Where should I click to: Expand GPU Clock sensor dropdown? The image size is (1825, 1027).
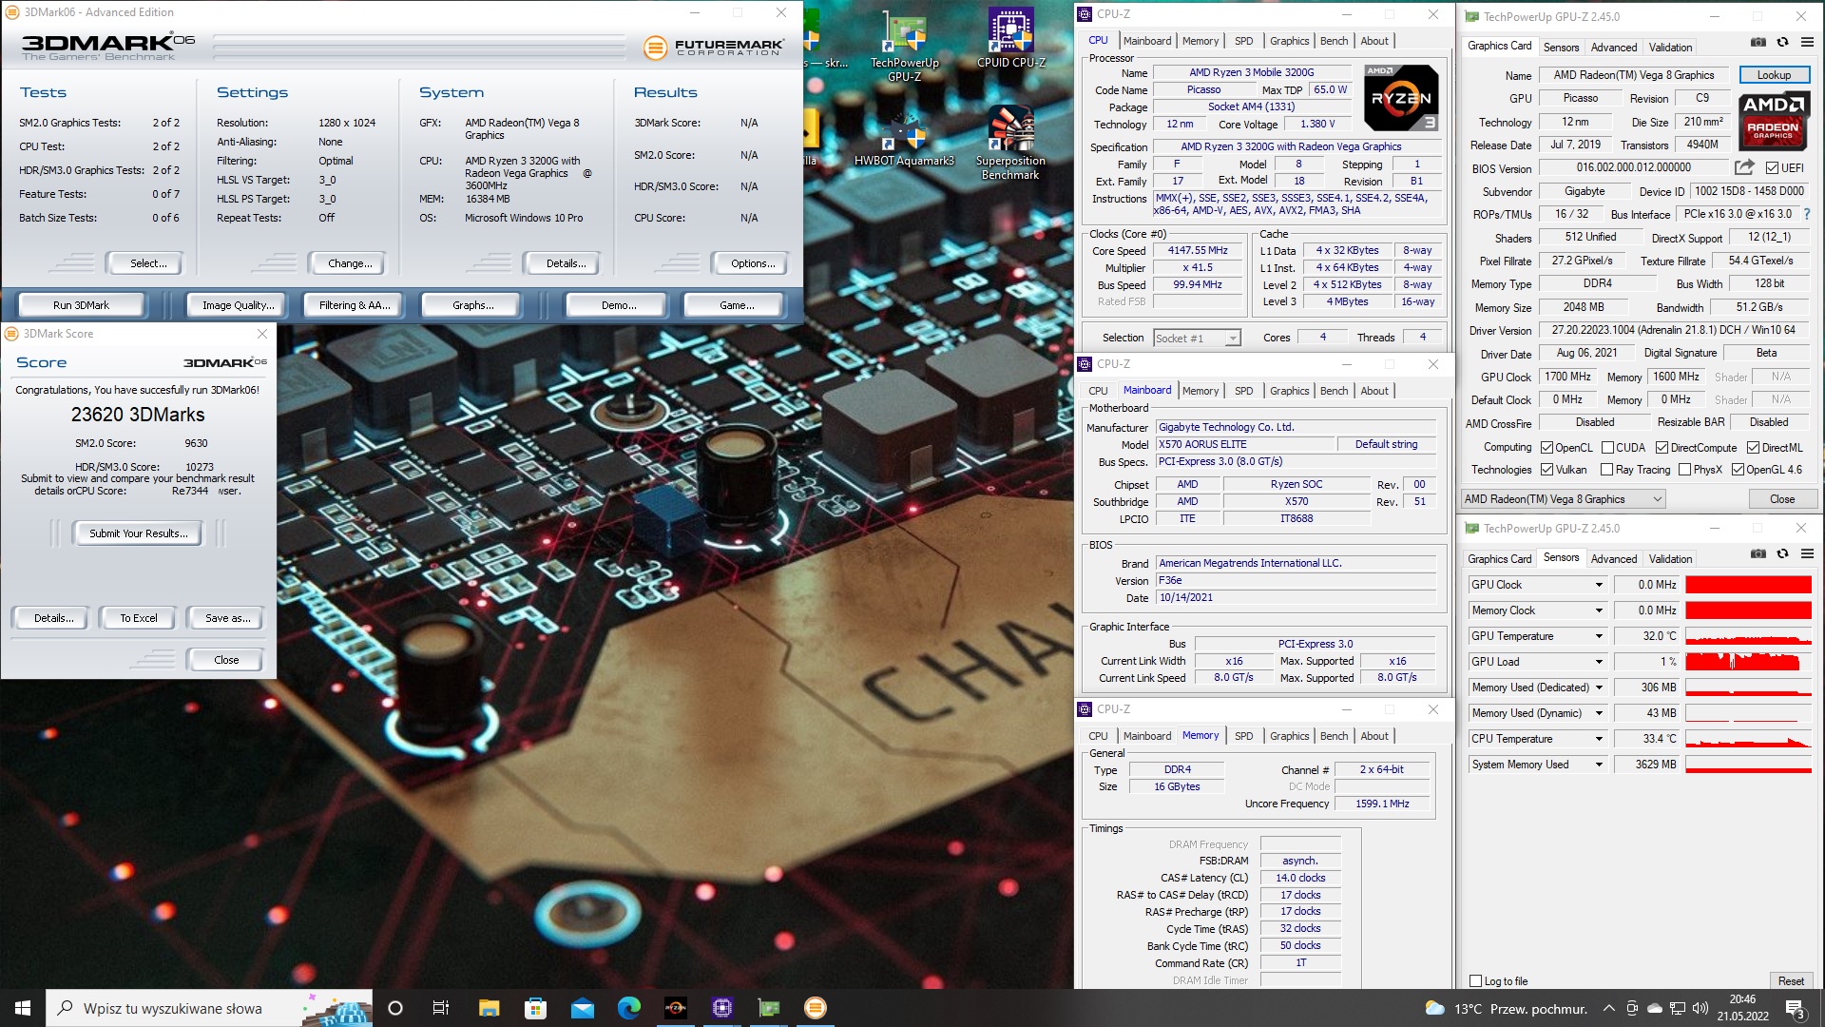1599,585
